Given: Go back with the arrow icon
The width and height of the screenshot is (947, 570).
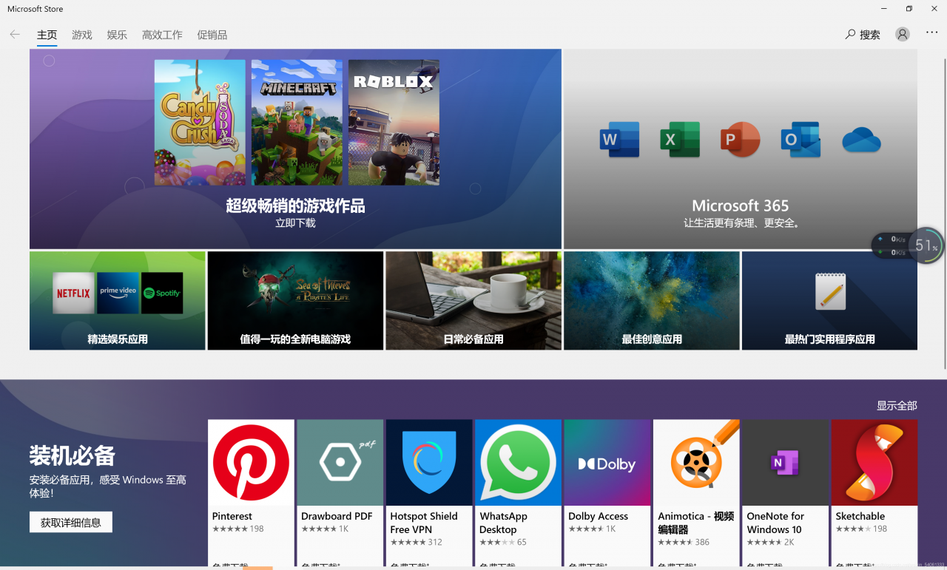Looking at the screenshot, I should point(15,35).
